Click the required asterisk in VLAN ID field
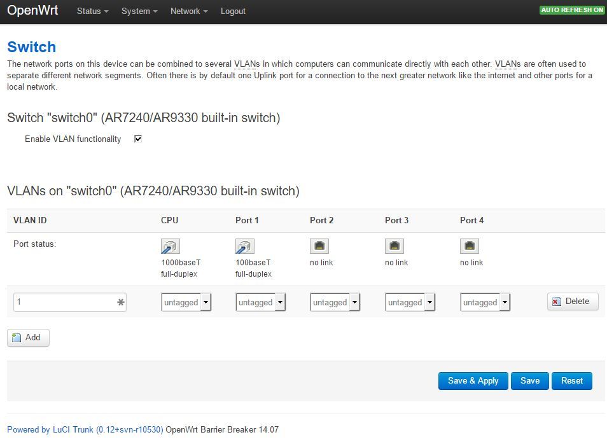The height and width of the screenshot is (444, 607). pos(121,302)
